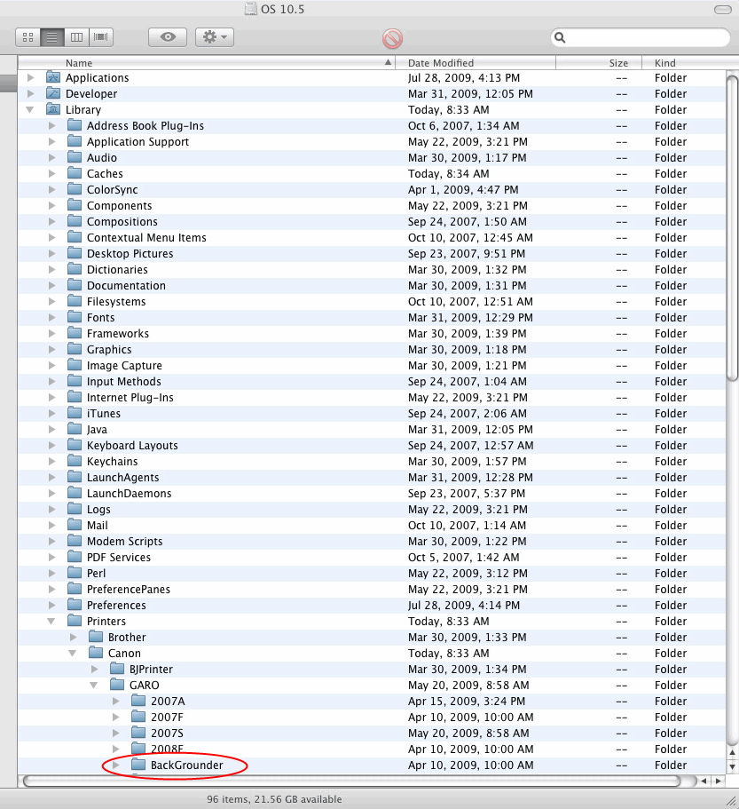The width and height of the screenshot is (739, 809).
Task: Toggle to list view mode
Action: [51, 37]
